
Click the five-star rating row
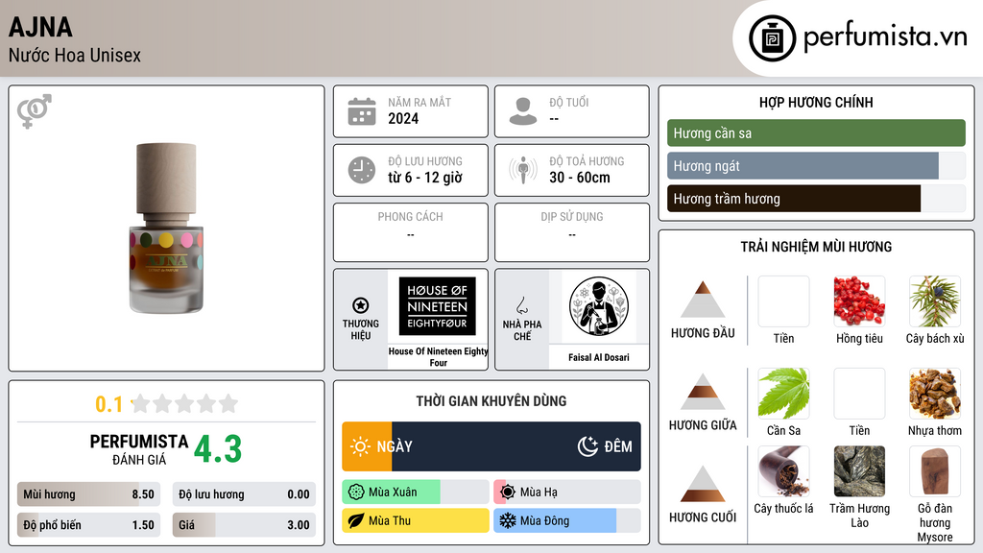[184, 403]
